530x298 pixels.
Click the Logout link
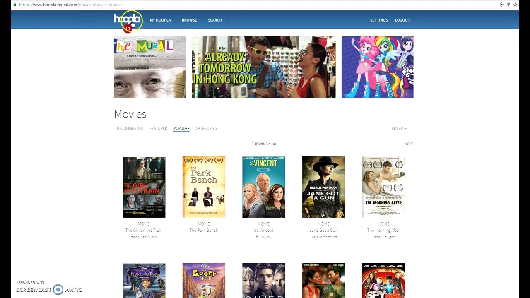(402, 20)
